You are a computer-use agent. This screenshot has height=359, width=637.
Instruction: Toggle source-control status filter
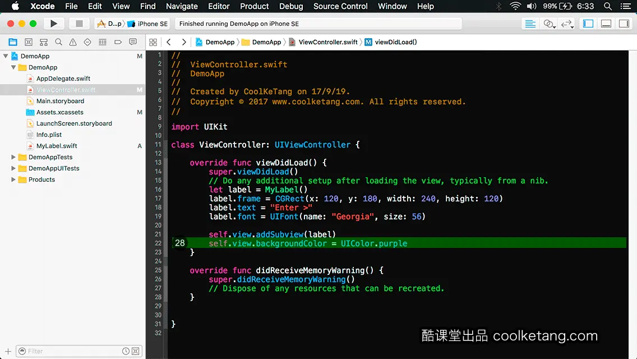tap(136, 351)
